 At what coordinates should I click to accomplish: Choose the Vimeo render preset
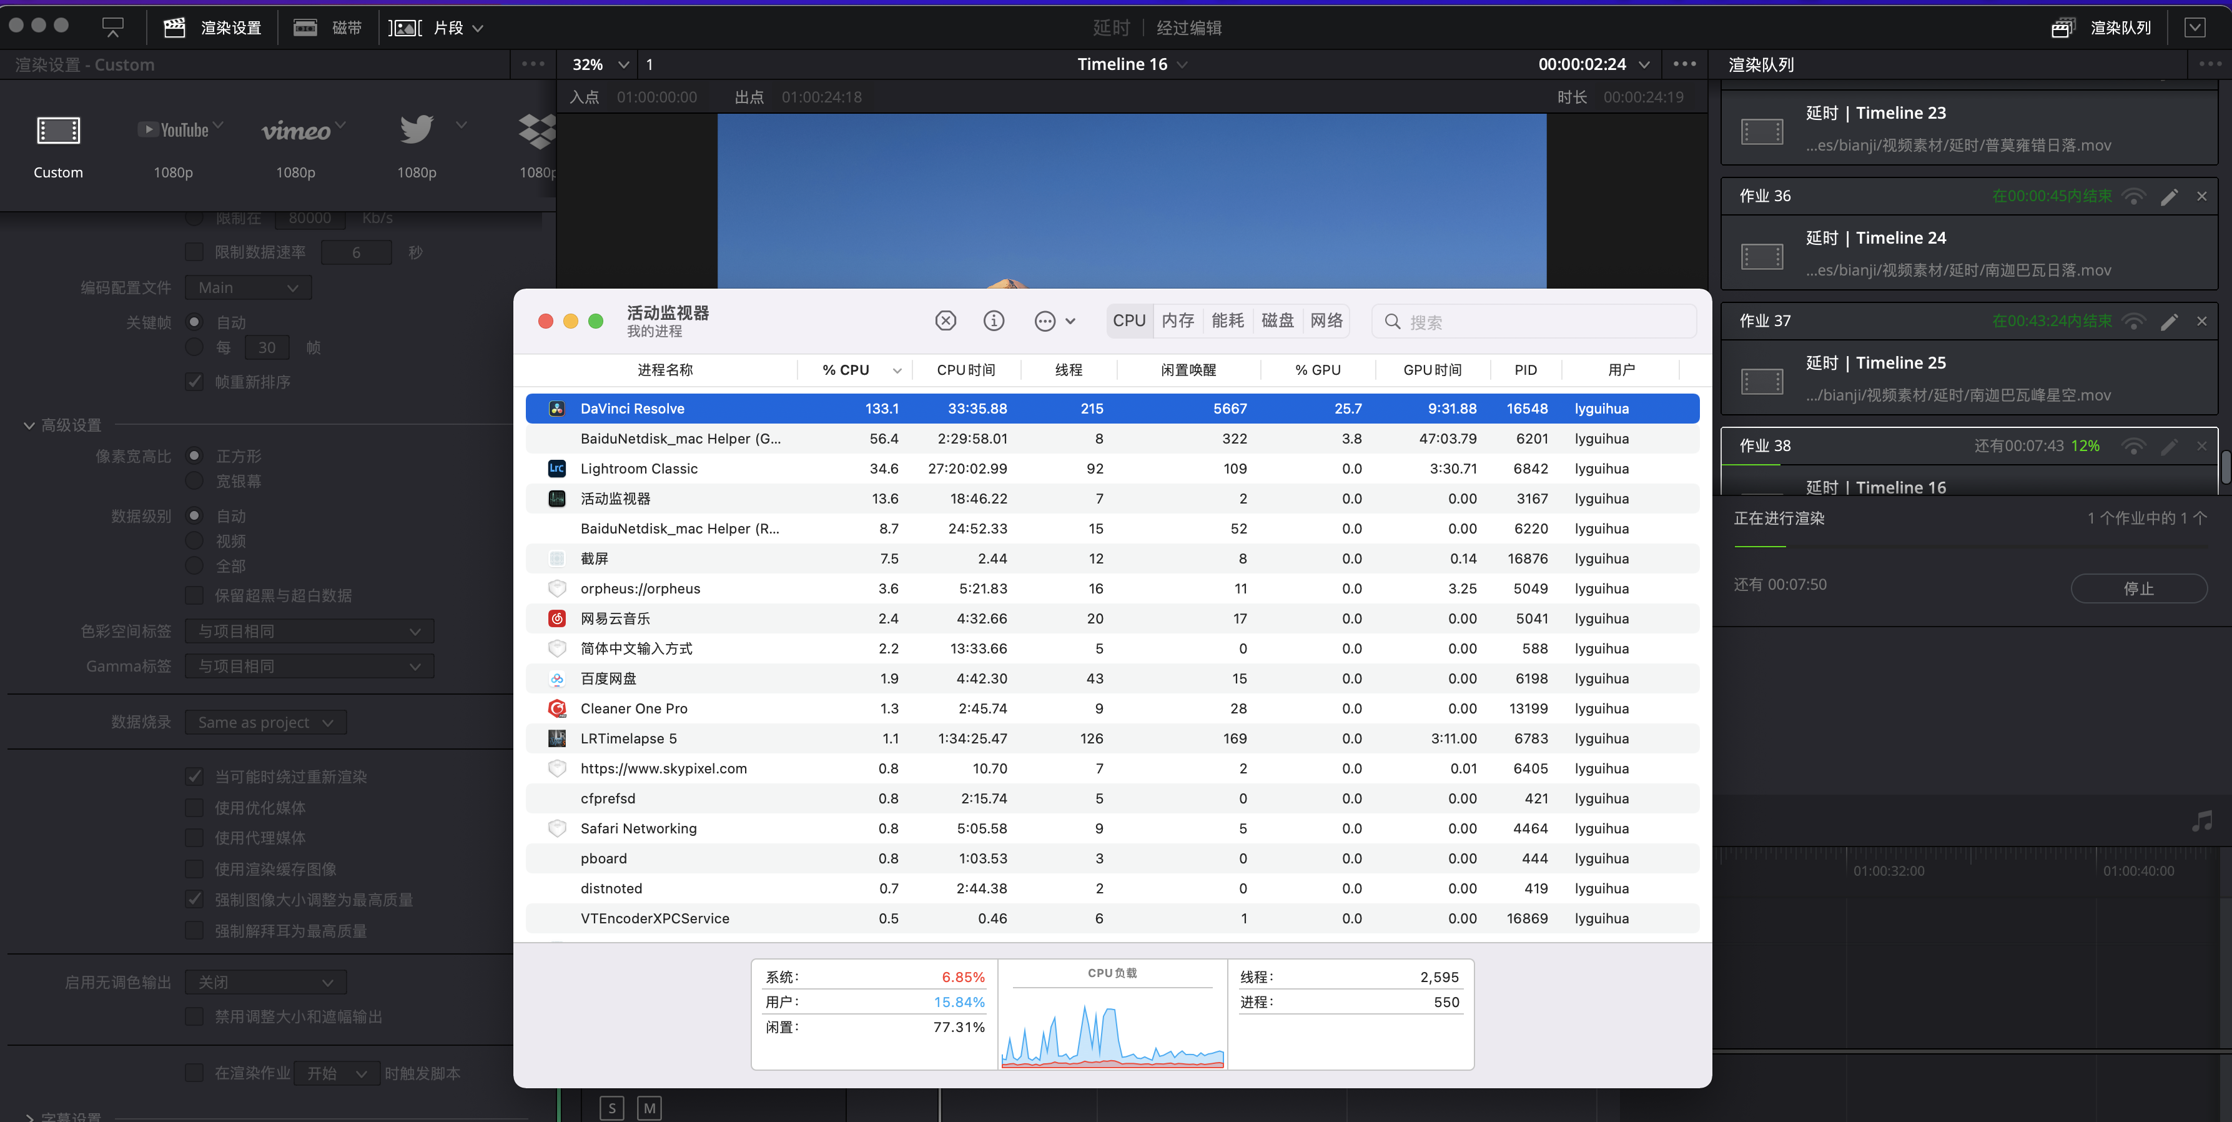295,131
